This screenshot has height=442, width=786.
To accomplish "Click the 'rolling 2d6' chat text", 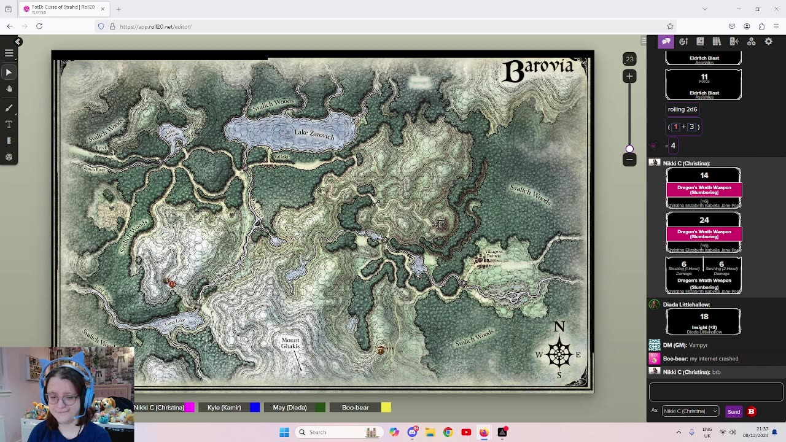I will point(682,109).
